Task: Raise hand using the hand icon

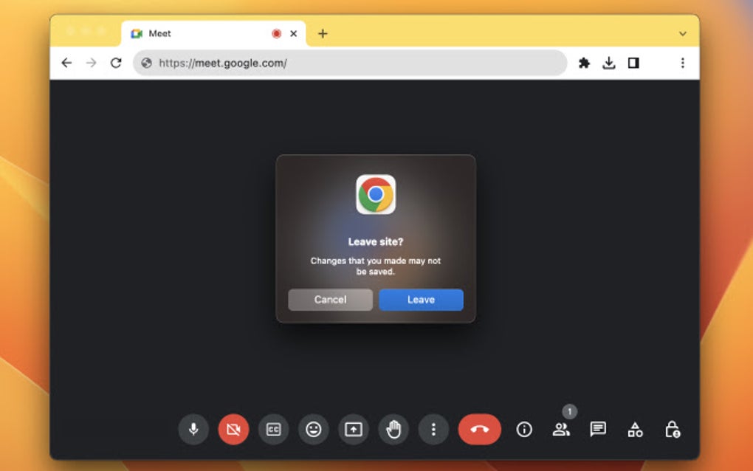Action: tap(393, 429)
